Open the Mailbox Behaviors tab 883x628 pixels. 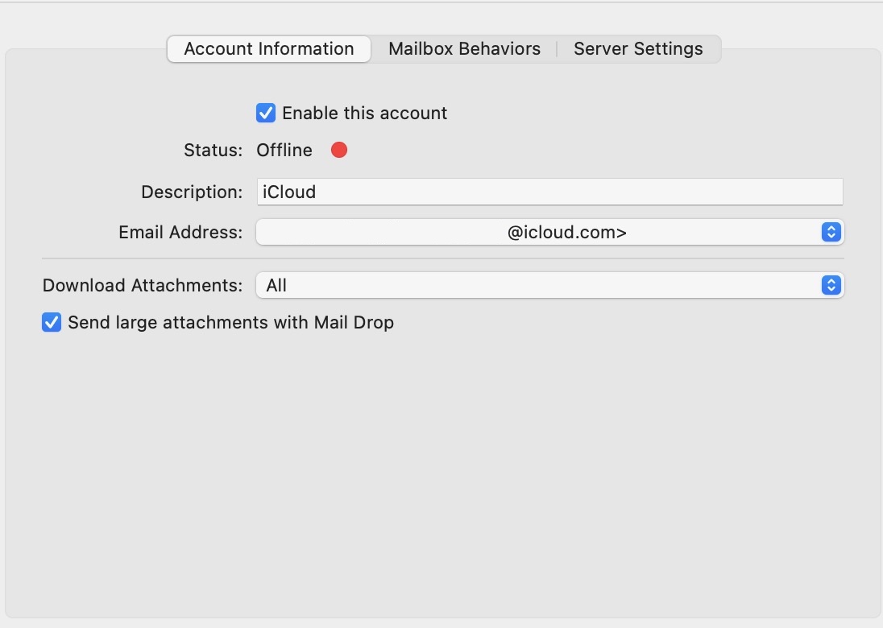click(464, 49)
